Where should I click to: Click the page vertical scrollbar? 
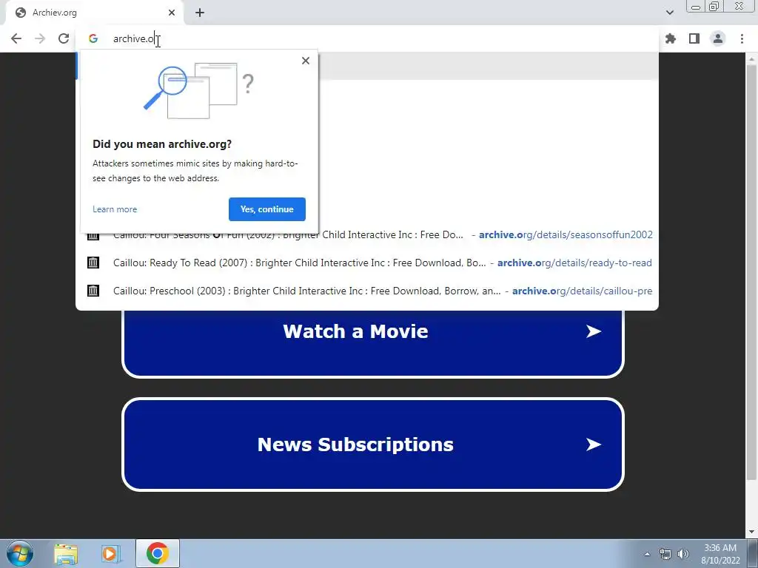[751, 271]
